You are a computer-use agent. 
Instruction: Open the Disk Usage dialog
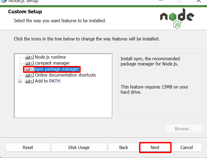[79, 147]
